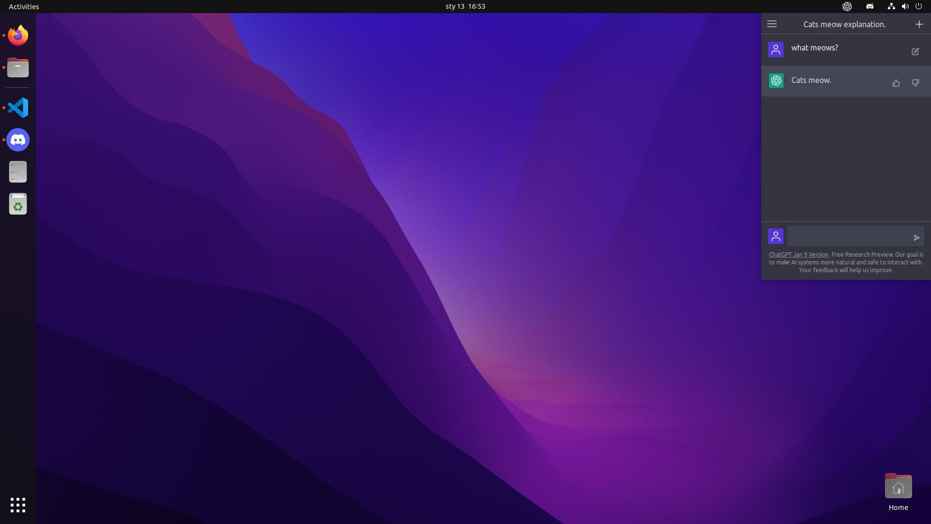
Task: Click the thumbs down icon on ChatGPT response
Action: (x=915, y=82)
